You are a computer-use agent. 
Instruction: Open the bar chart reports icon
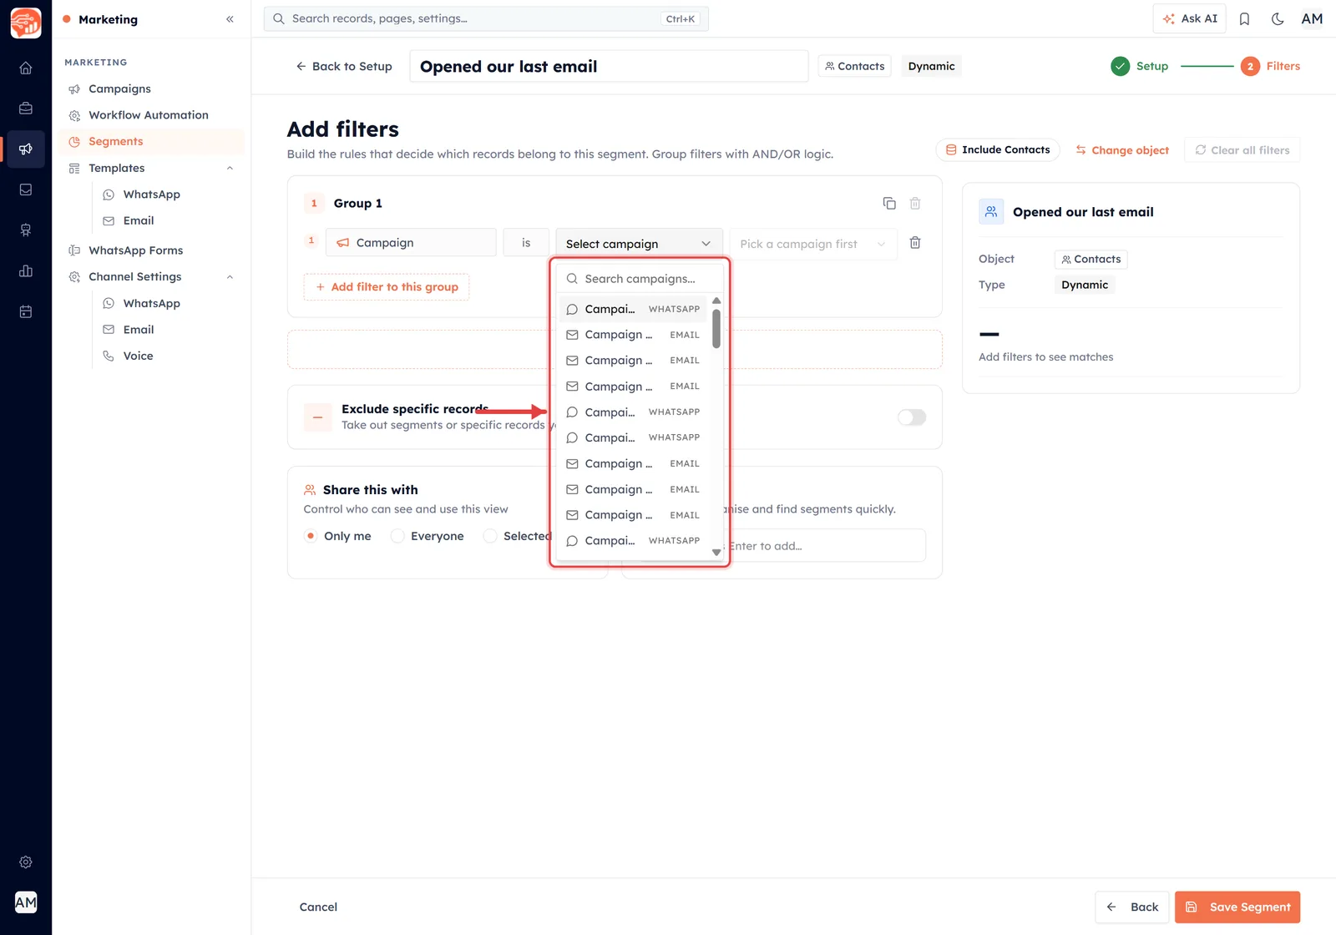[26, 270]
